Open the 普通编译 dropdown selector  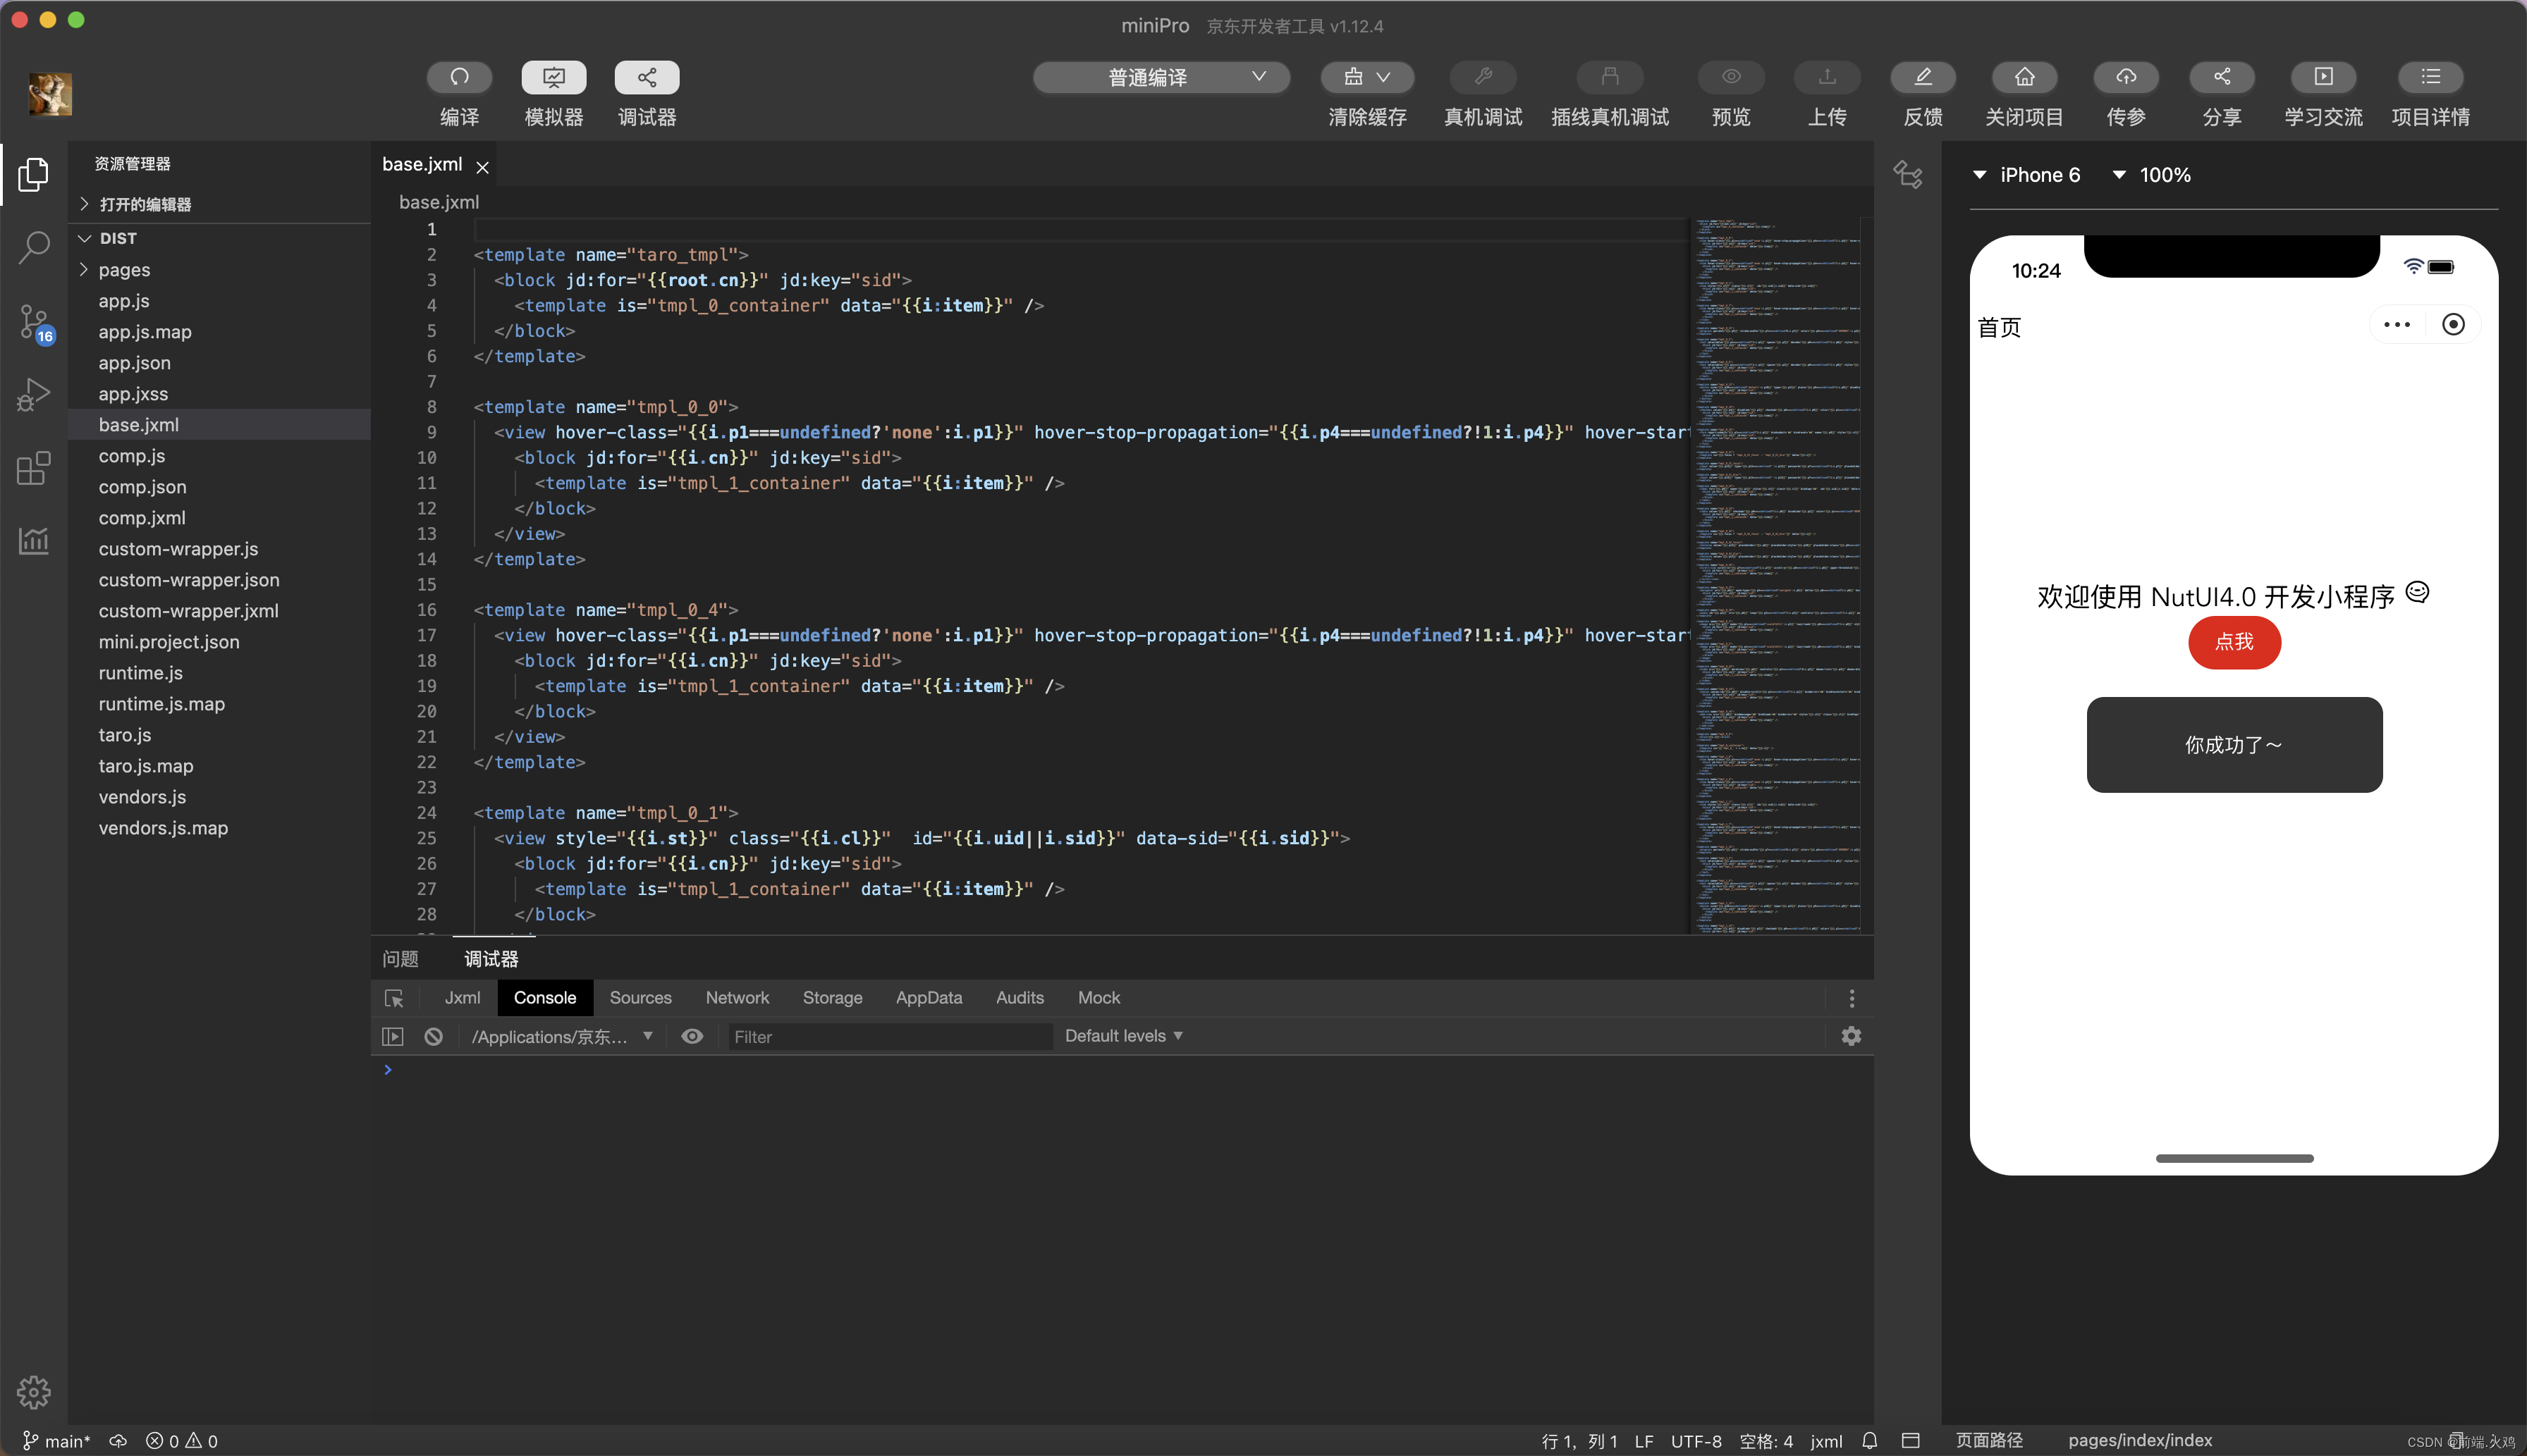tap(1163, 76)
